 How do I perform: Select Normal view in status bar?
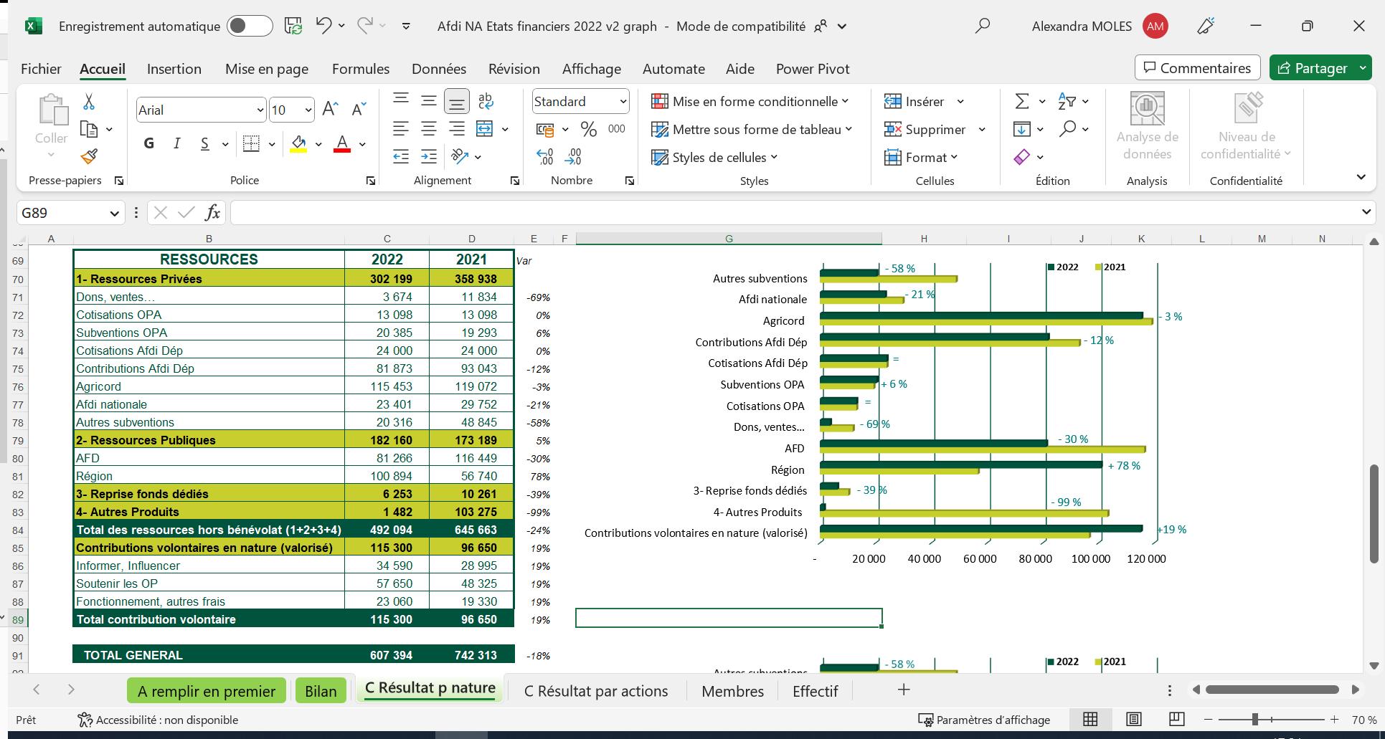pyautogui.click(x=1090, y=719)
